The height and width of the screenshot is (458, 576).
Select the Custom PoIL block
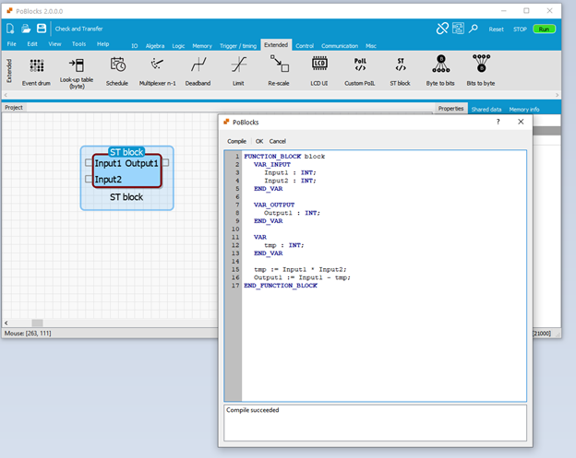pos(360,72)
